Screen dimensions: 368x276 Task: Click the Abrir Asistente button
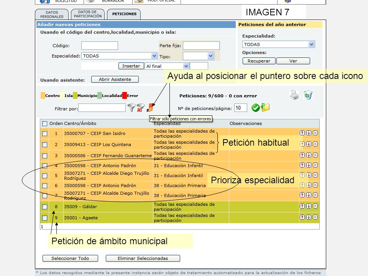(115, 79)
